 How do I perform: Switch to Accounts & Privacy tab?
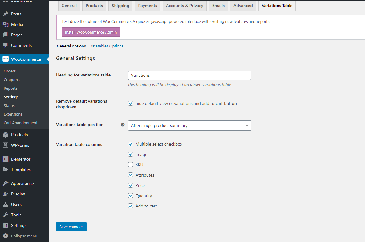coord(185,6)
